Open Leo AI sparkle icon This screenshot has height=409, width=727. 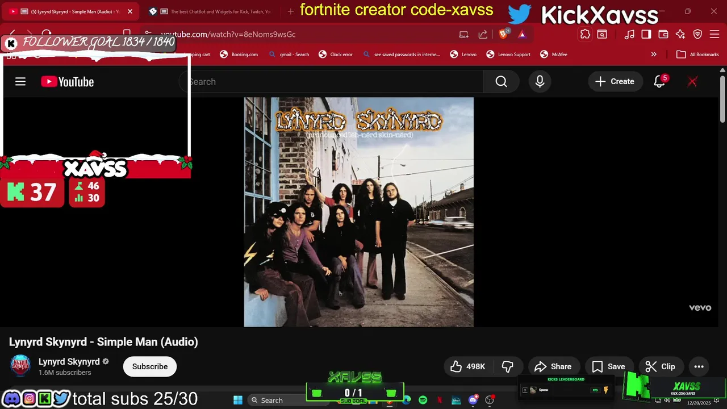click(x=680, y=34)
